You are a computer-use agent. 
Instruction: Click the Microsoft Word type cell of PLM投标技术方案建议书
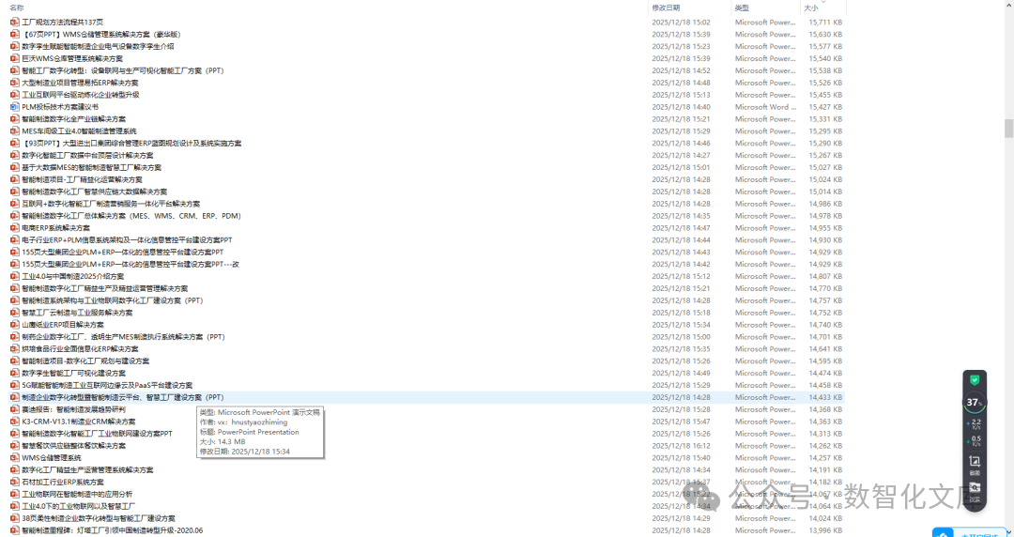coord(765,107)
